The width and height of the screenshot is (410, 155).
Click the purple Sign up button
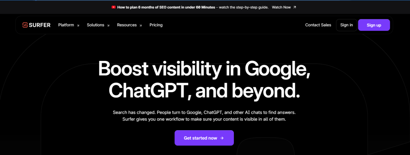point(374,25)
